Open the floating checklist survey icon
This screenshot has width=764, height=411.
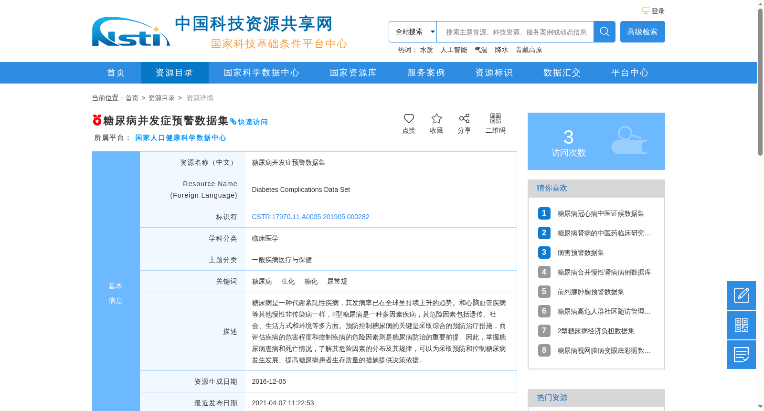click(x=742, y=355)
